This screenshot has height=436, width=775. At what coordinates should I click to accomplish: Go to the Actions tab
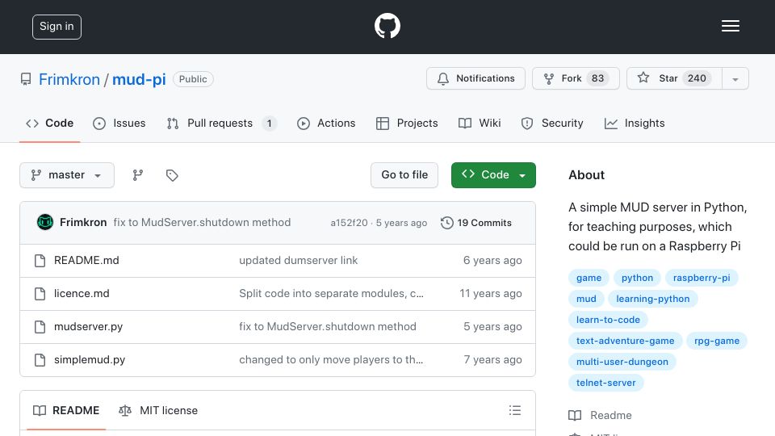(x=326, y=123)
